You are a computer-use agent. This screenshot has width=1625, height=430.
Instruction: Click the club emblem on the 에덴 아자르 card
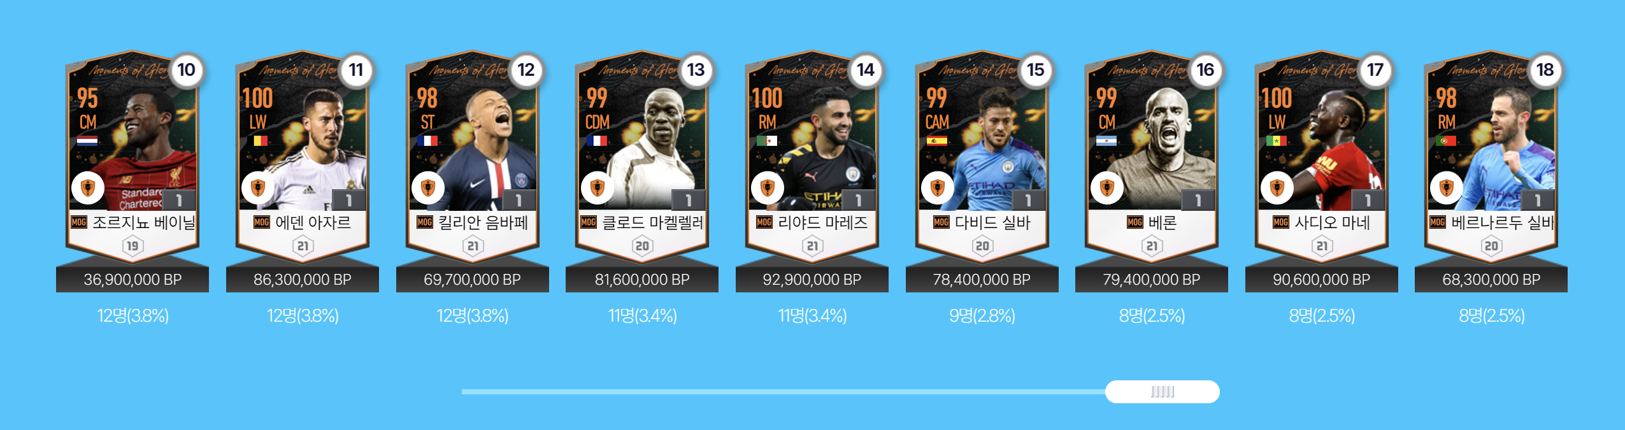pyautogui.click(x=258, y=188)
